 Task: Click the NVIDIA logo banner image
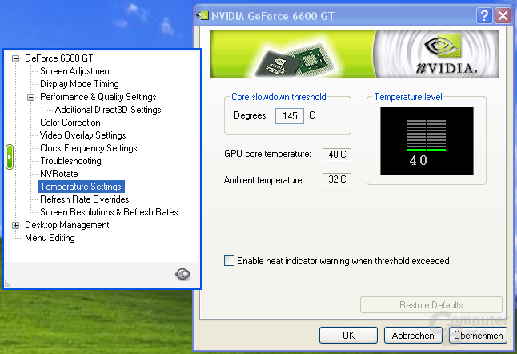click(x=354, y=54)
